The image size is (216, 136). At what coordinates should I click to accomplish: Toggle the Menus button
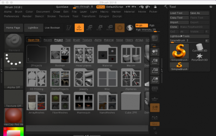click(x=101, y=7)
